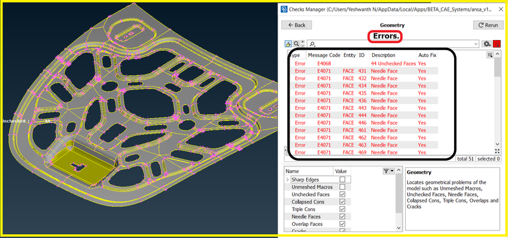Sort by the Message Code column header
This screenshot has width=508, height=238.
pos(324,55)
